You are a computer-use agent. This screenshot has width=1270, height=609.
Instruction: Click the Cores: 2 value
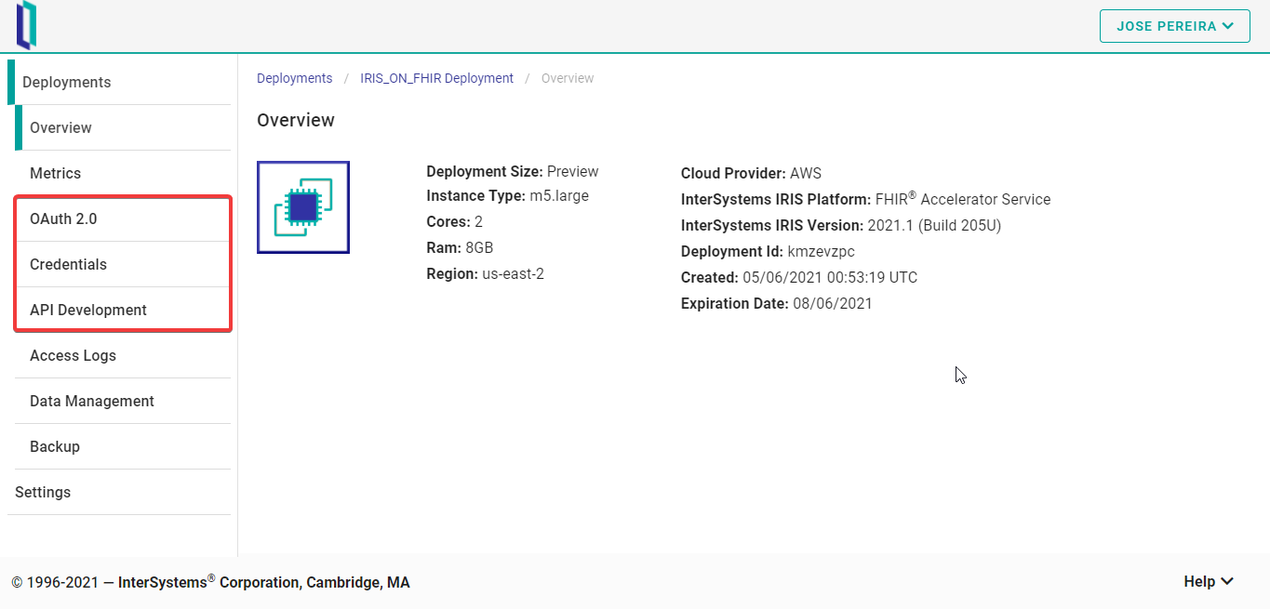point(454,221)
